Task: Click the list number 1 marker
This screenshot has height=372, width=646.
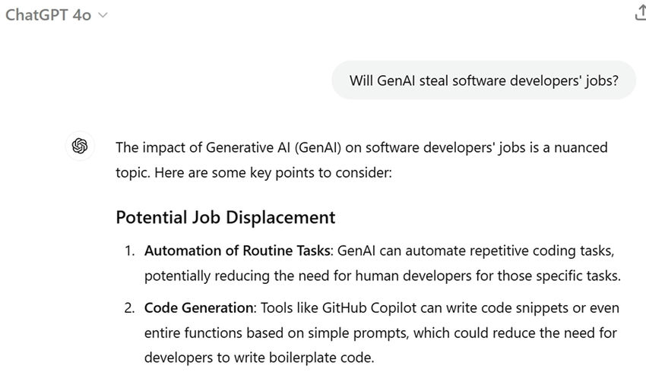Action: click(x=130, y=251)
